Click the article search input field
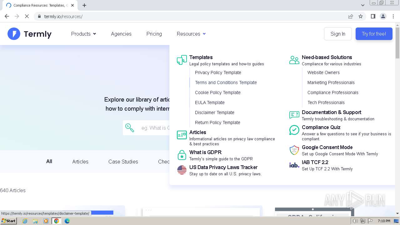The height and width of the screenshot is (225, 400). (153, 128)
